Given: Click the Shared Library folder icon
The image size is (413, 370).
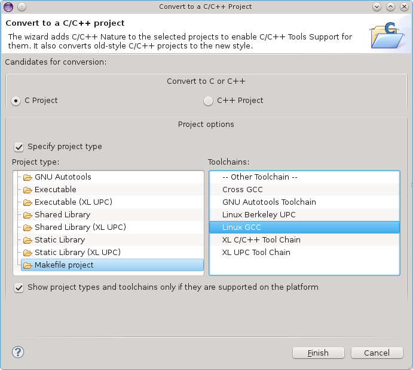Looking at the screenshot, I should click(27, 215).
